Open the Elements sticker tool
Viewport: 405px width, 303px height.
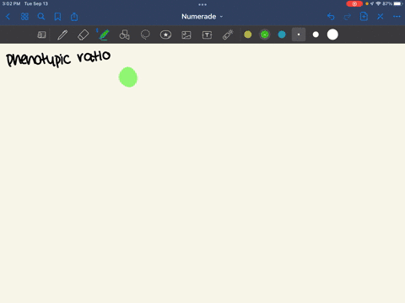click(x=165, y=35)
